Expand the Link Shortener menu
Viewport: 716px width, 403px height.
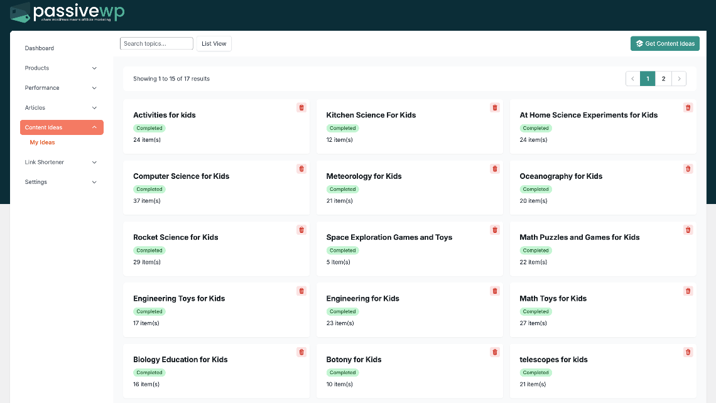coord(61,162)
